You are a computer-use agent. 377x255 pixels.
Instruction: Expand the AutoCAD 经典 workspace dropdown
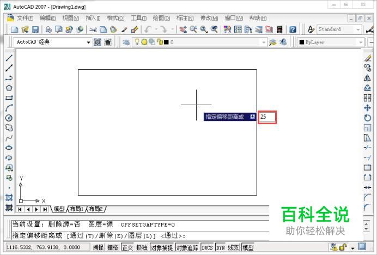coord(88,42)
